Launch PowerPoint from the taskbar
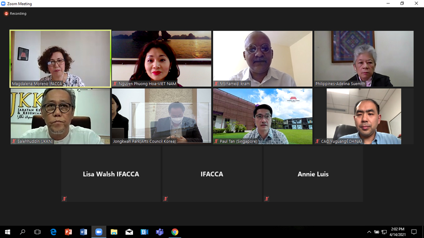This screenshot has height=238, width=424. (x=69, y=232)
